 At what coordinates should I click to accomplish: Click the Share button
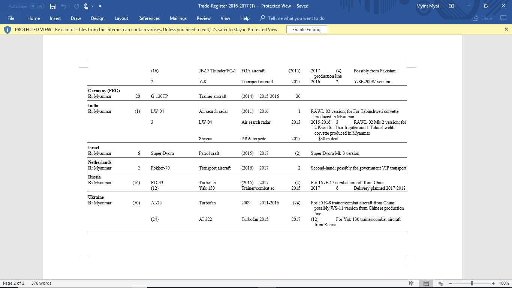point(482,18)
